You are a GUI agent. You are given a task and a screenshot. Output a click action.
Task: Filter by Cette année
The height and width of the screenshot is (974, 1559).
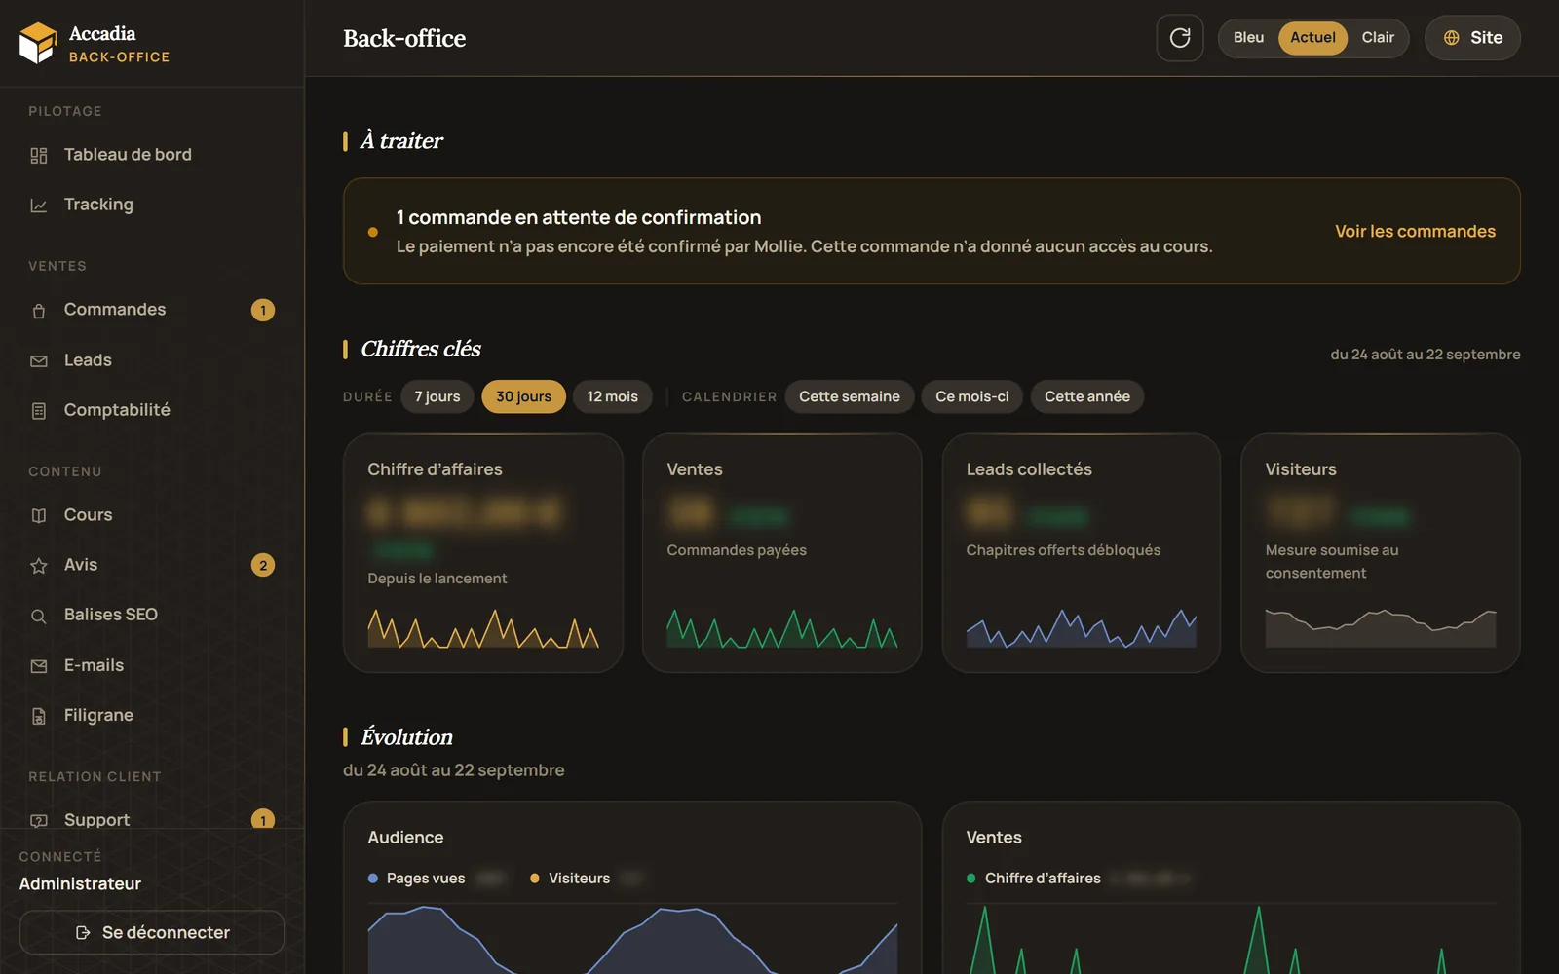click(1087, 396)
